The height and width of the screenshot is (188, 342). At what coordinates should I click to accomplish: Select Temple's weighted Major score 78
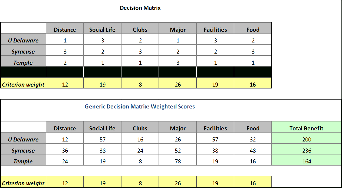point(178,161)
